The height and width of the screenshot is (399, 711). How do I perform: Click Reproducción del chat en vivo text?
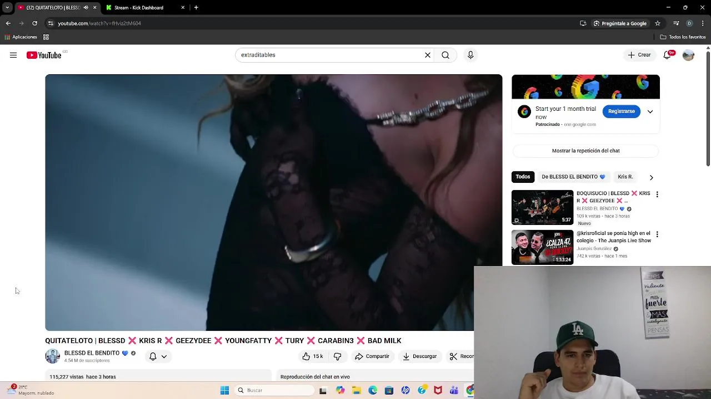[x=315, y=377]
